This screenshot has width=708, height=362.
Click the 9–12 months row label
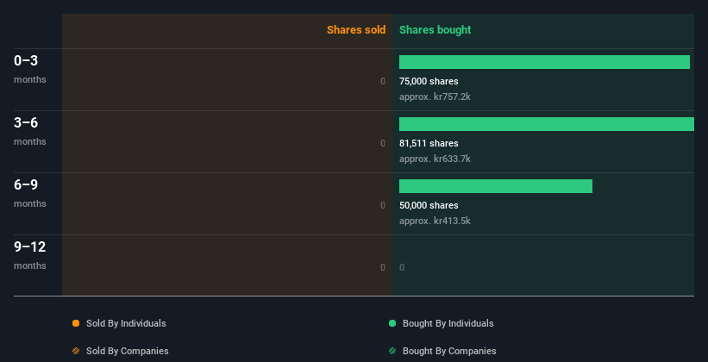30,255
